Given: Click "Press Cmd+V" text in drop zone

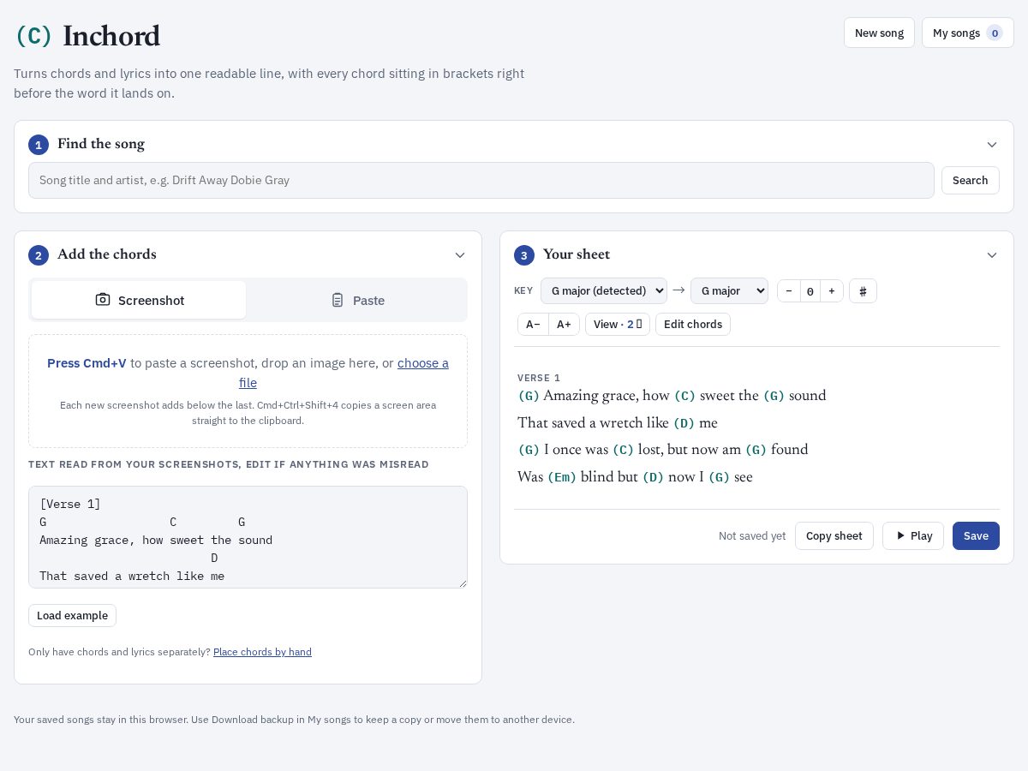Looking at the screenshot, I should coord(87,363).
